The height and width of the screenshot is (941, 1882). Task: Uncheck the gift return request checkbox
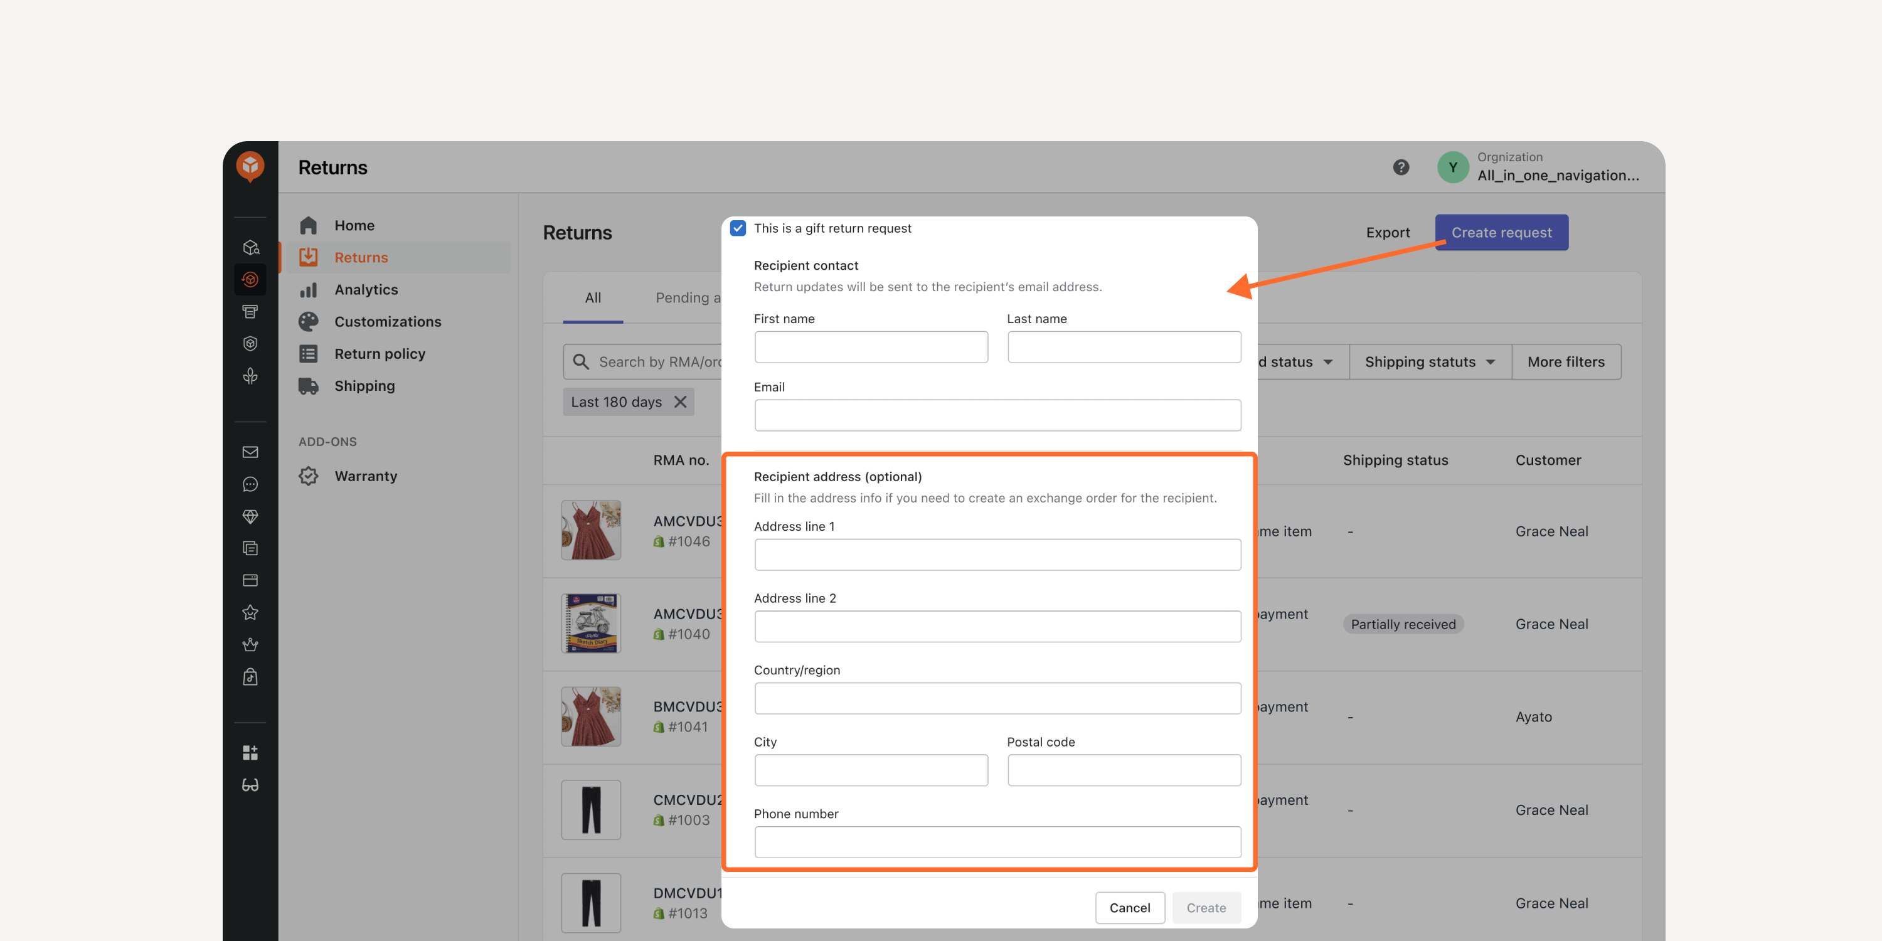click(738, 228)
